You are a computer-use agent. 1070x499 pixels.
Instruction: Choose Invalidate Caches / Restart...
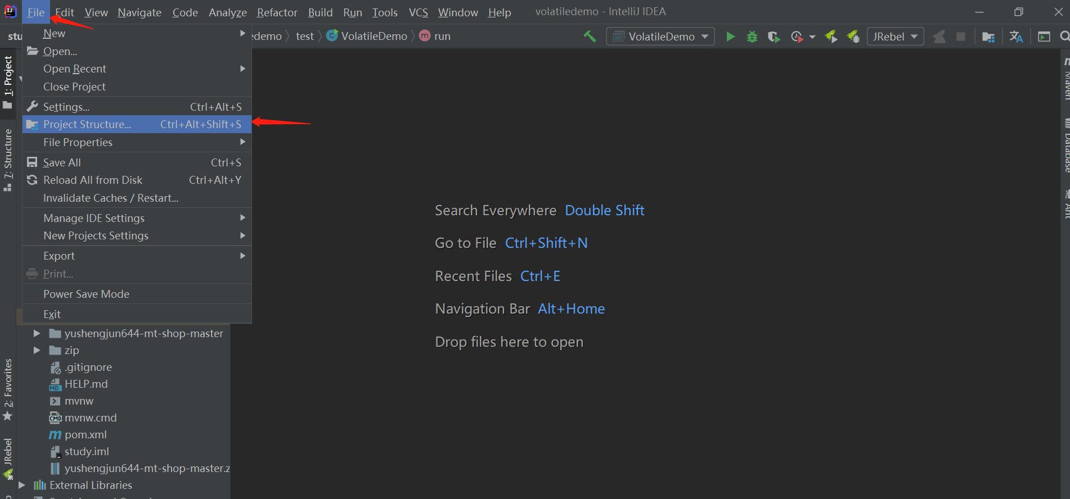[x=137, y=198]
